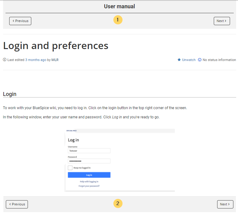238x214 pixels.
Task: Toggle the Keep me logged in checkbox
Action: [70, 168]
